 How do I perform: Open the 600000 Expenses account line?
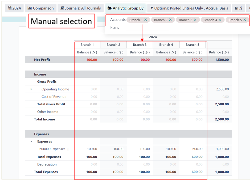click(52, 149)
